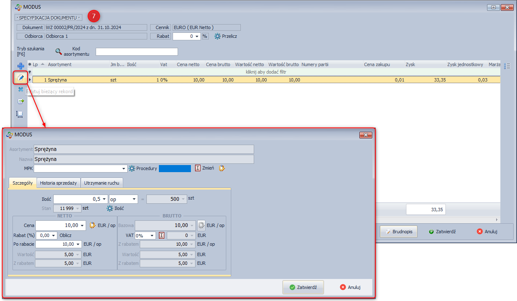Click the gear icon beside Ilość label

tap(110, 208)
